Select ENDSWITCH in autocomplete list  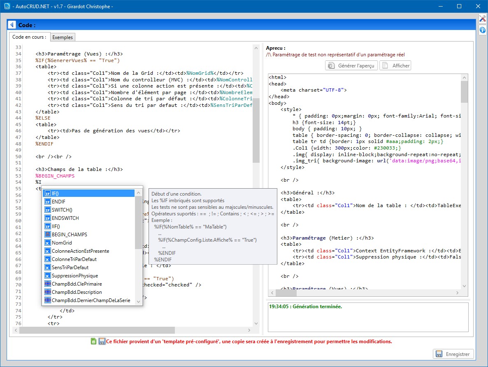coord(89,218)
